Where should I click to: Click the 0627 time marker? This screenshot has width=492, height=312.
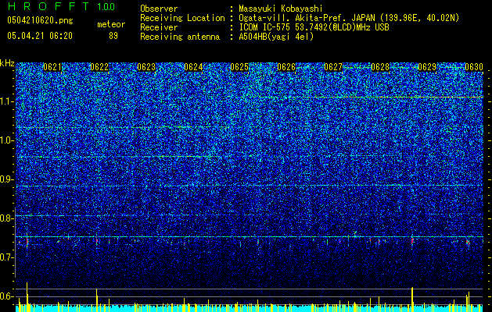tap(333, 67)
